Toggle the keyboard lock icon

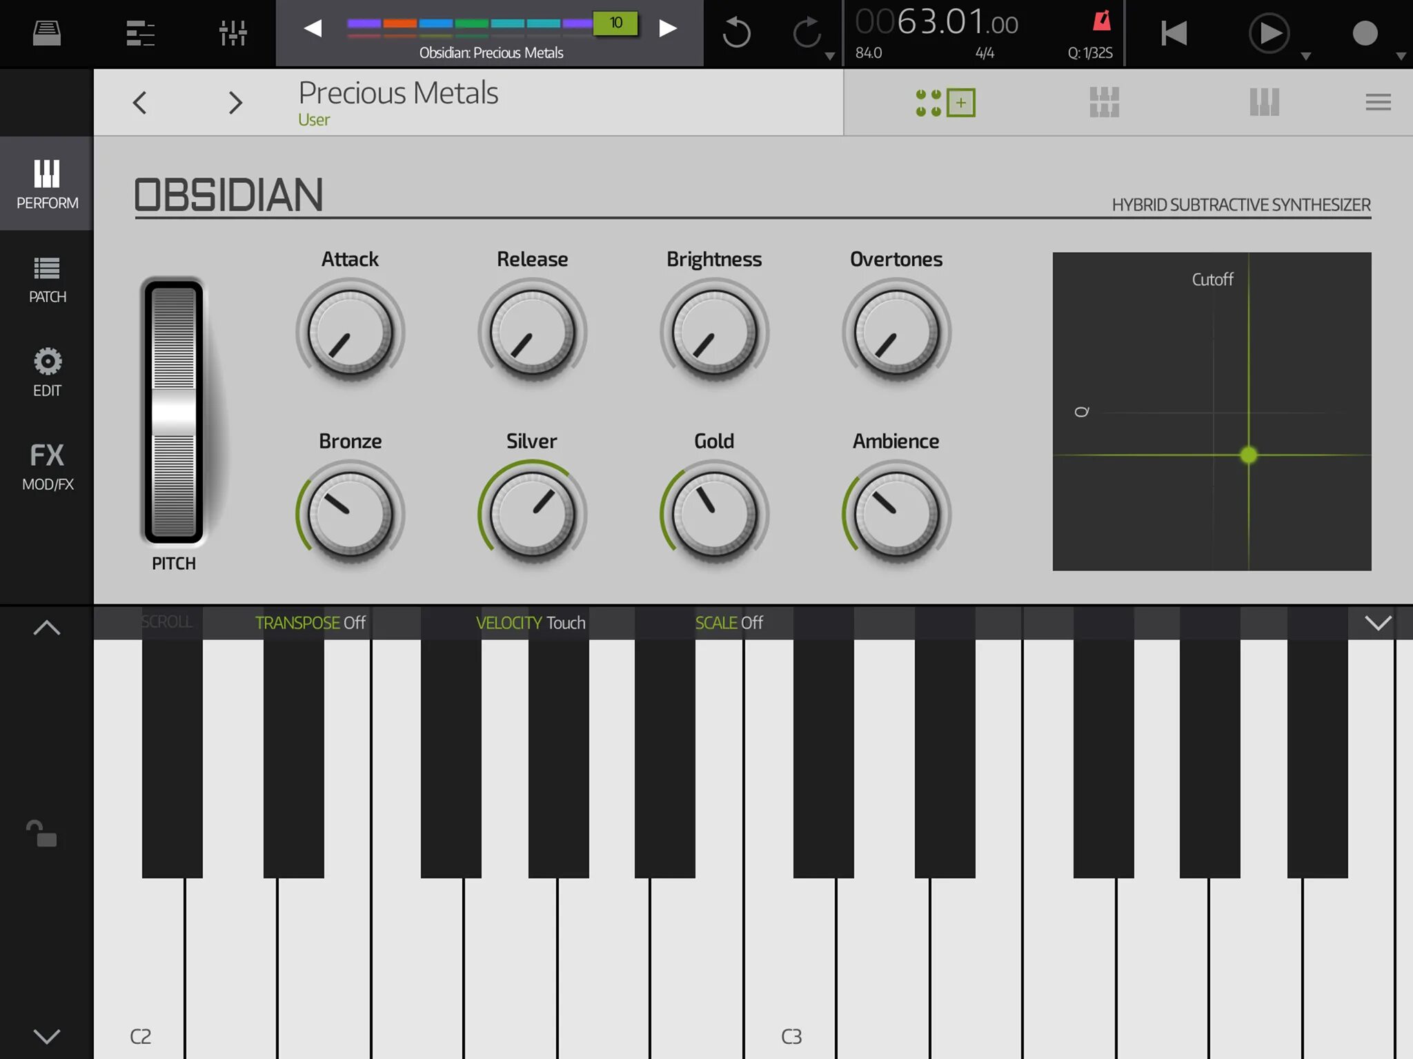pos(41,833)
